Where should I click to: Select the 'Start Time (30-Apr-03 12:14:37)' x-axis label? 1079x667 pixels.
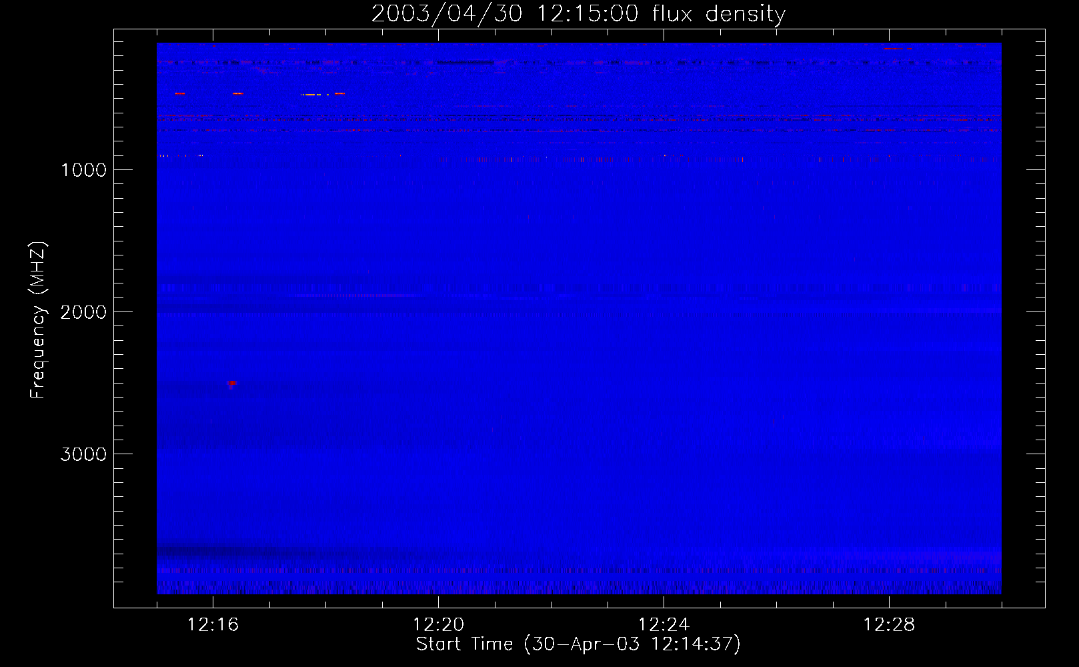pos(578,644)
